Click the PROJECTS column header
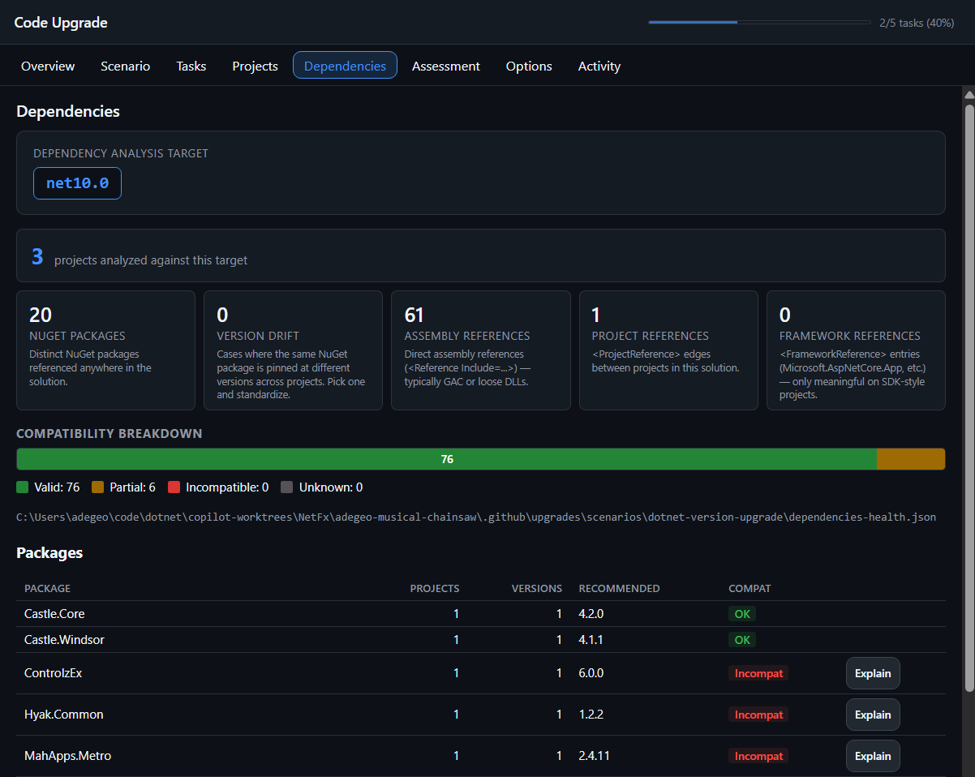 (435, 588)
